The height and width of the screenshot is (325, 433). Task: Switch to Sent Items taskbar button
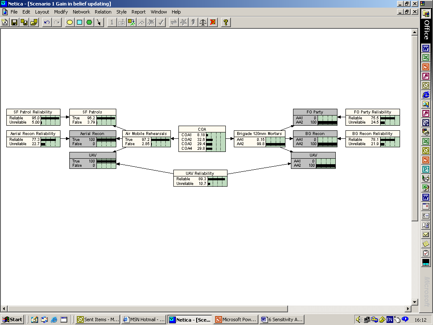(98, 319)
